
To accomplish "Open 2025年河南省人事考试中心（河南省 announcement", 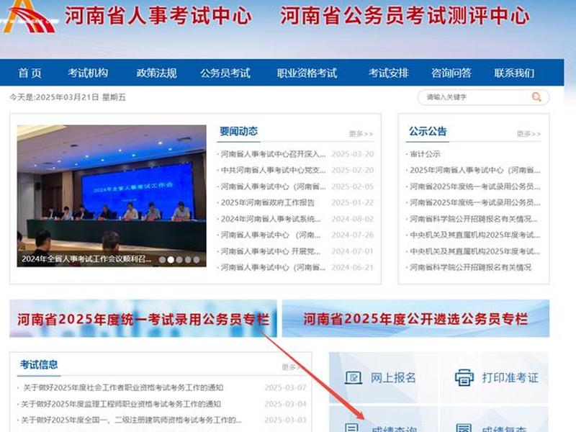I will (x=475, y=170).
